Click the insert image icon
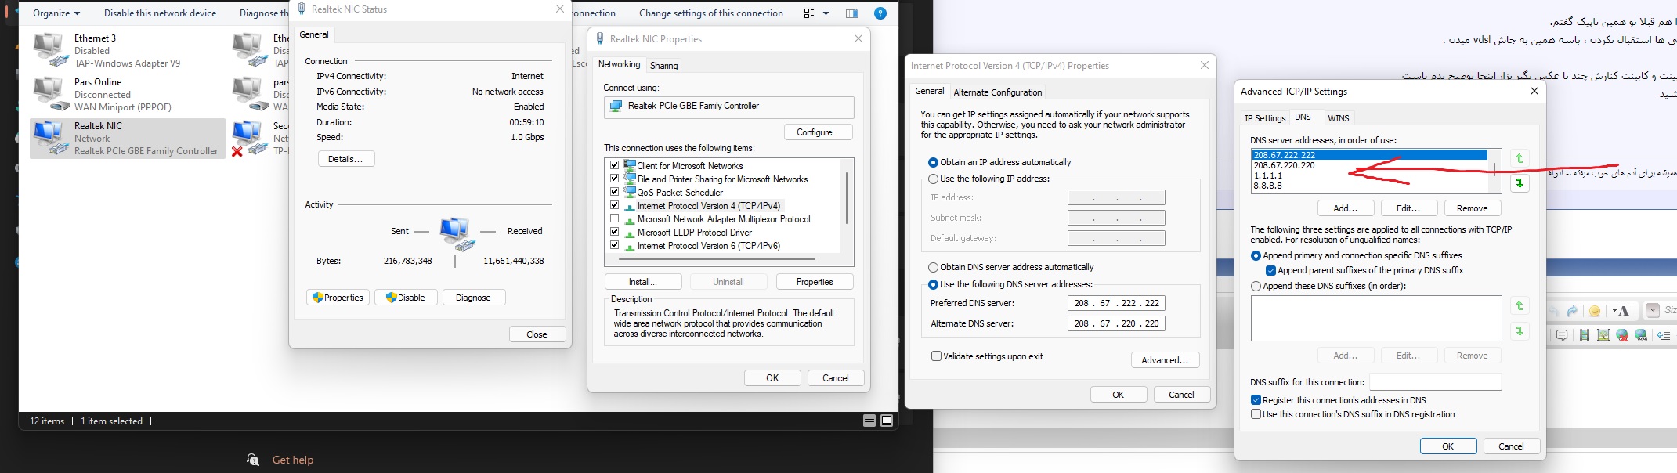Screen dimensions: 1677x473 [1603, 335]
